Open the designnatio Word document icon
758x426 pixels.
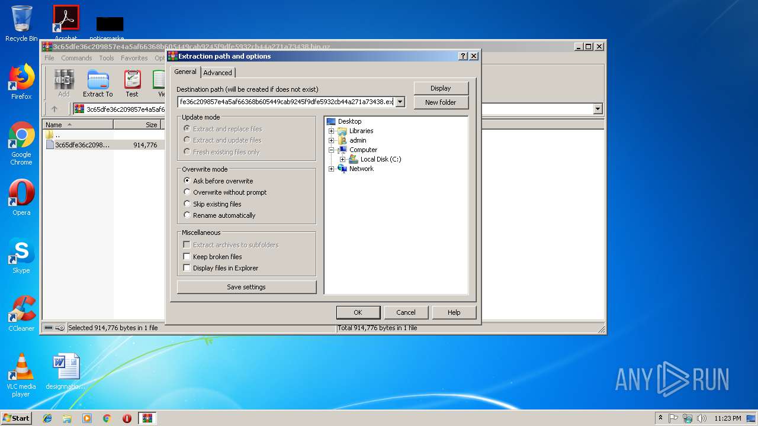[66, 372]
